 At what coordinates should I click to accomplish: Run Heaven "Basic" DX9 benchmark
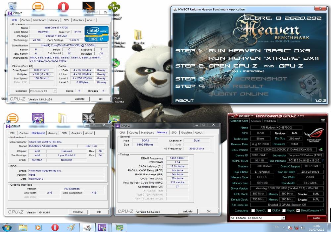point(259,51)
